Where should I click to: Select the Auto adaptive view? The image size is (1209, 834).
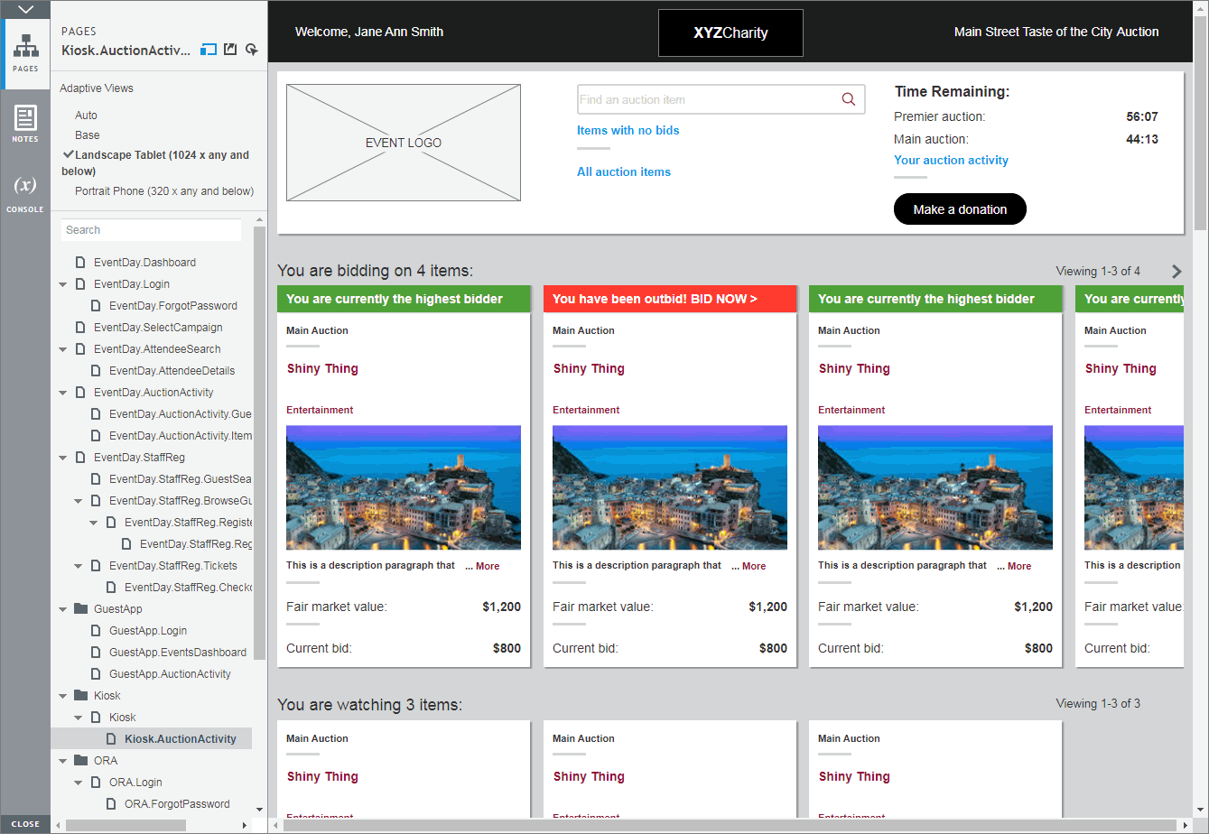tap(86, 116)
